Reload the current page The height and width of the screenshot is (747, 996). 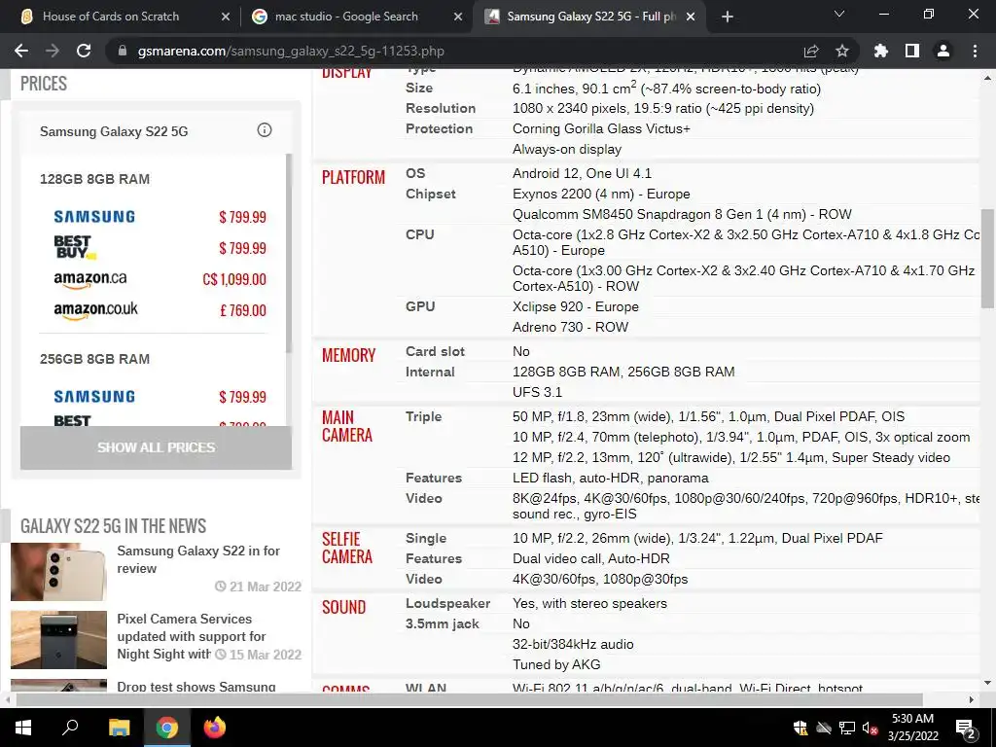click(84, 51)
